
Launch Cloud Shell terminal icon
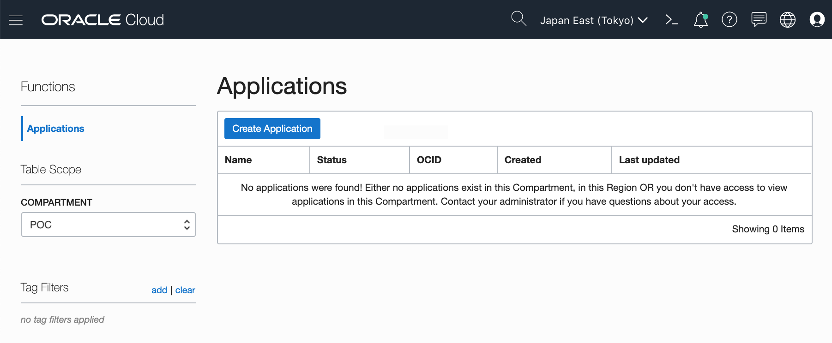671,20
